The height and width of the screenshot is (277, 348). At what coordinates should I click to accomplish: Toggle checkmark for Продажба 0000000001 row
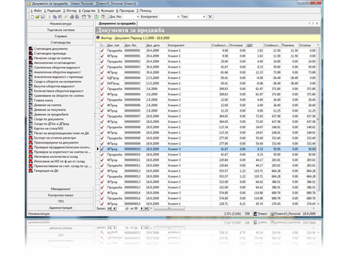102,51
